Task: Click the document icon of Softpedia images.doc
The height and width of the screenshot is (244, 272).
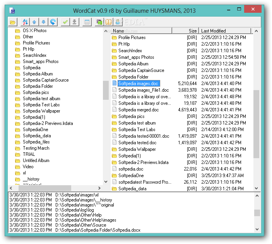Action: click(x=114, y=83)
